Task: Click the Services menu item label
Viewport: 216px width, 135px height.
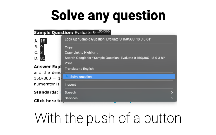Action: 71,98
